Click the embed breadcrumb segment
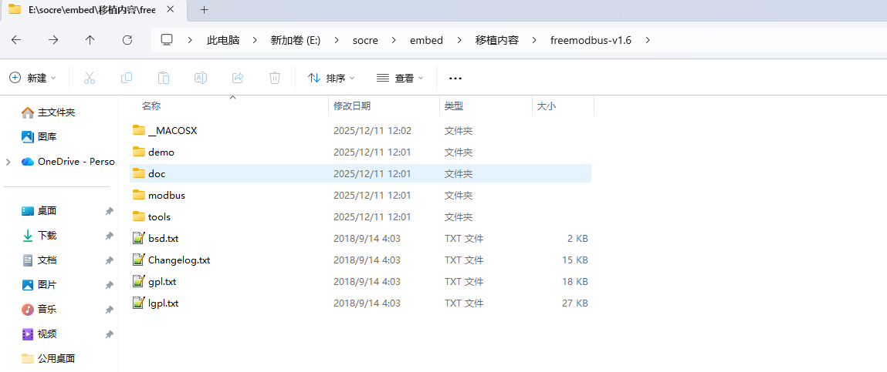The width and height of the screenshot is (887, 372). (x=426, y=40)
